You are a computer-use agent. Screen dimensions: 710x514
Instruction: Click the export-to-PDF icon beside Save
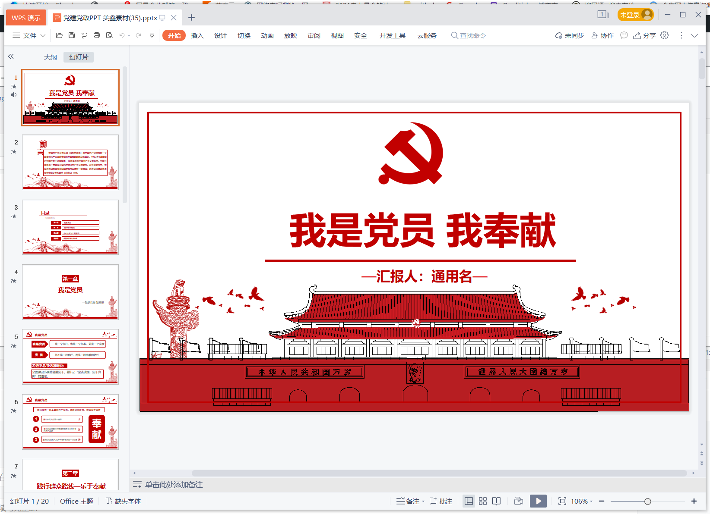[84, 35]
